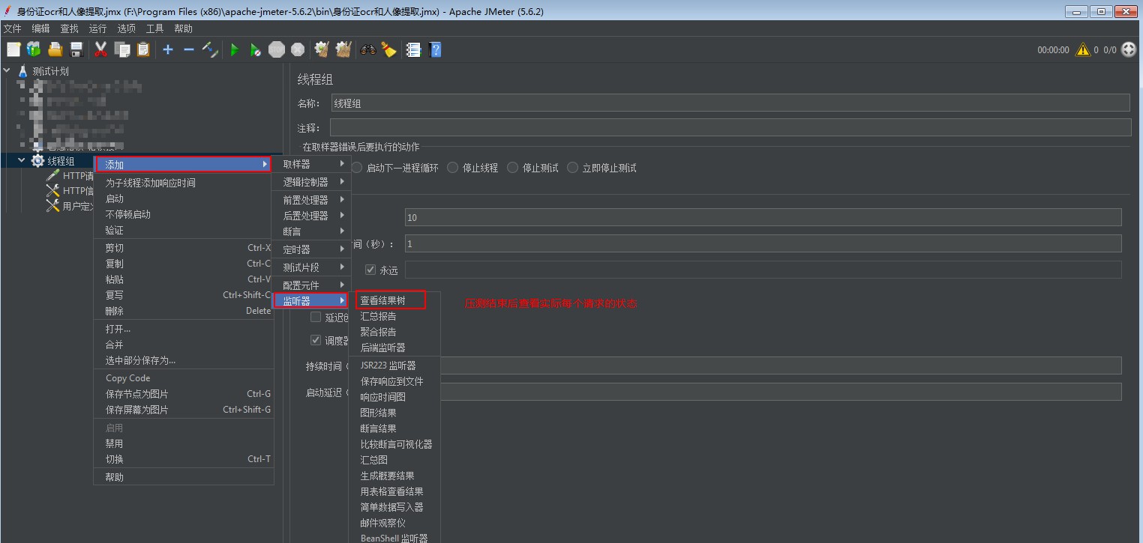The height and width of the screenshot is (543, 1143).
Task: Click the yellow warning triangle icon
Action: click(x=1082, y=49)
